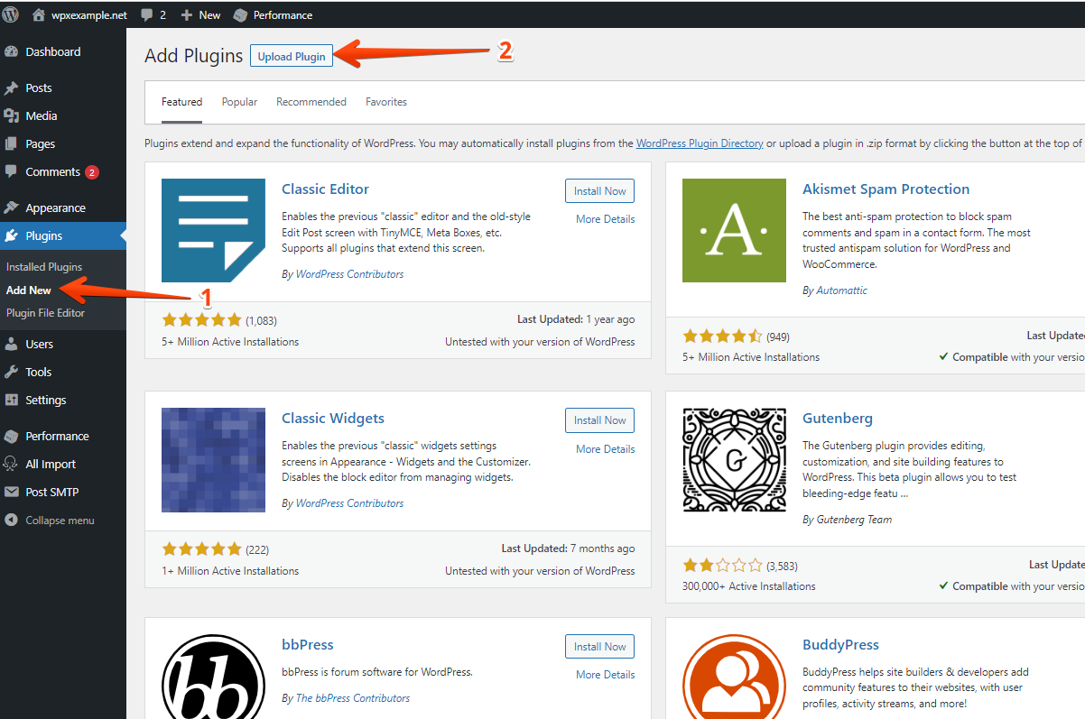Image resolution: width=1085 pixels, height=719 pixels.
Task: Click the sidebar Performance cube icon
Action: point(12,437)
